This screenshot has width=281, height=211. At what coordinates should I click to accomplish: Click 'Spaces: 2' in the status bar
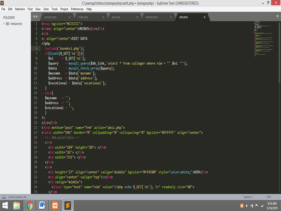click(x=248, y=197)
